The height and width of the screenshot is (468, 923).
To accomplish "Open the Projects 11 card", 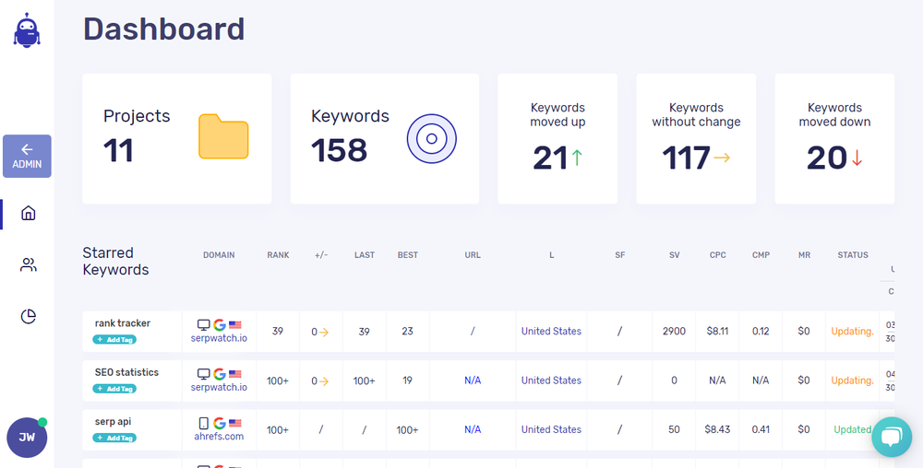I will (177, 138).
